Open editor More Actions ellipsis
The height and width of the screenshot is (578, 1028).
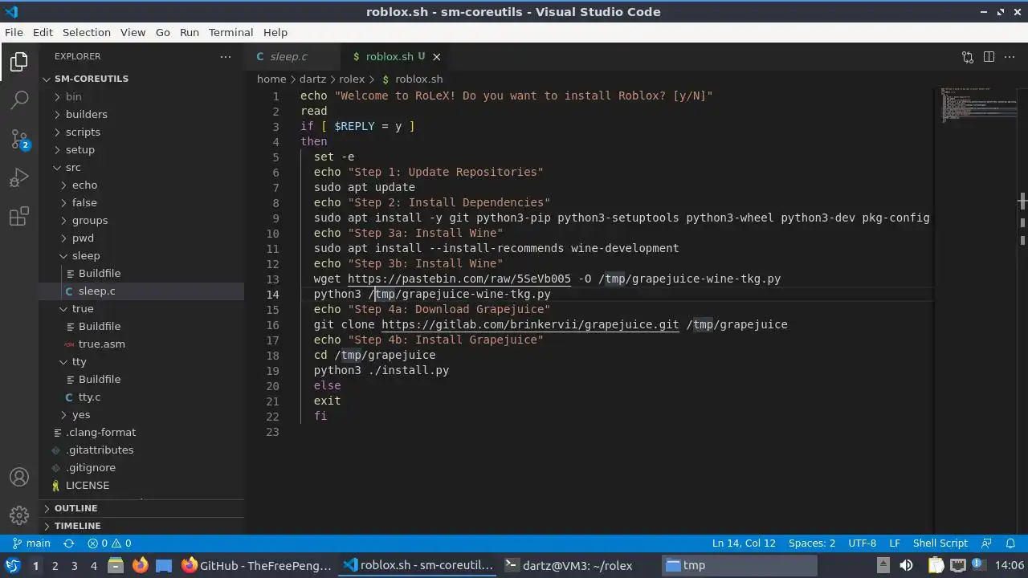click(x=1010, y=57)
